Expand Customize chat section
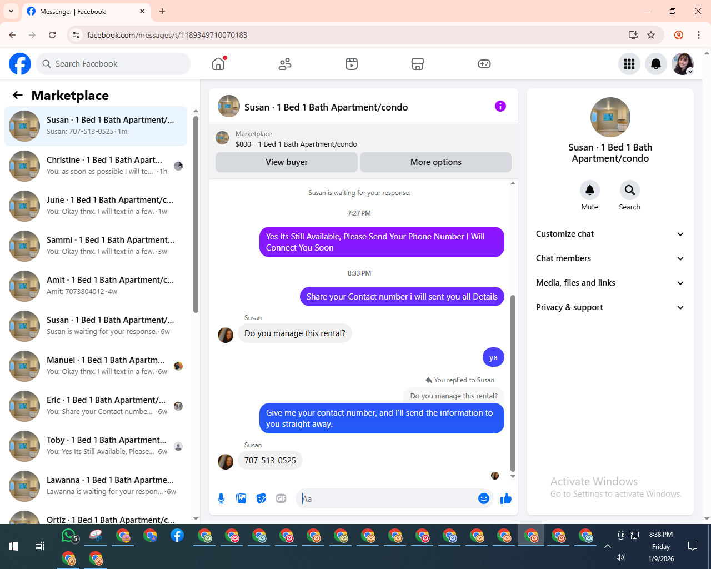 pos(610,234)
